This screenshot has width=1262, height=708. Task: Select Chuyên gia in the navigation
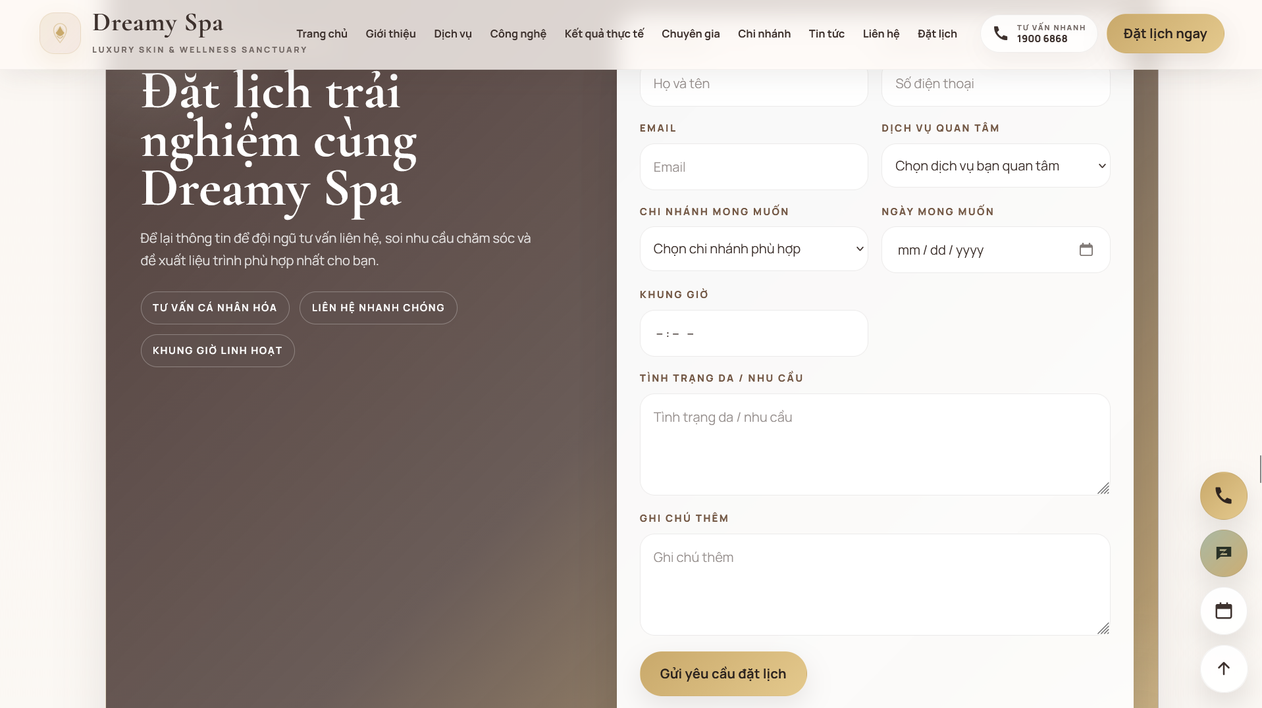[690, 34]
